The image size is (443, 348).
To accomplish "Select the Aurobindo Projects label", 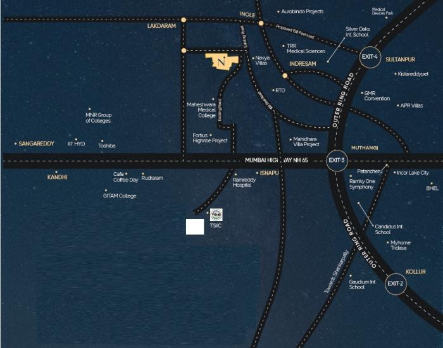I will point(303,11).
